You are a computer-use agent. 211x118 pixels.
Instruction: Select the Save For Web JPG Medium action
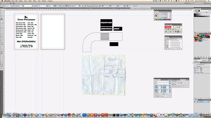175,47
